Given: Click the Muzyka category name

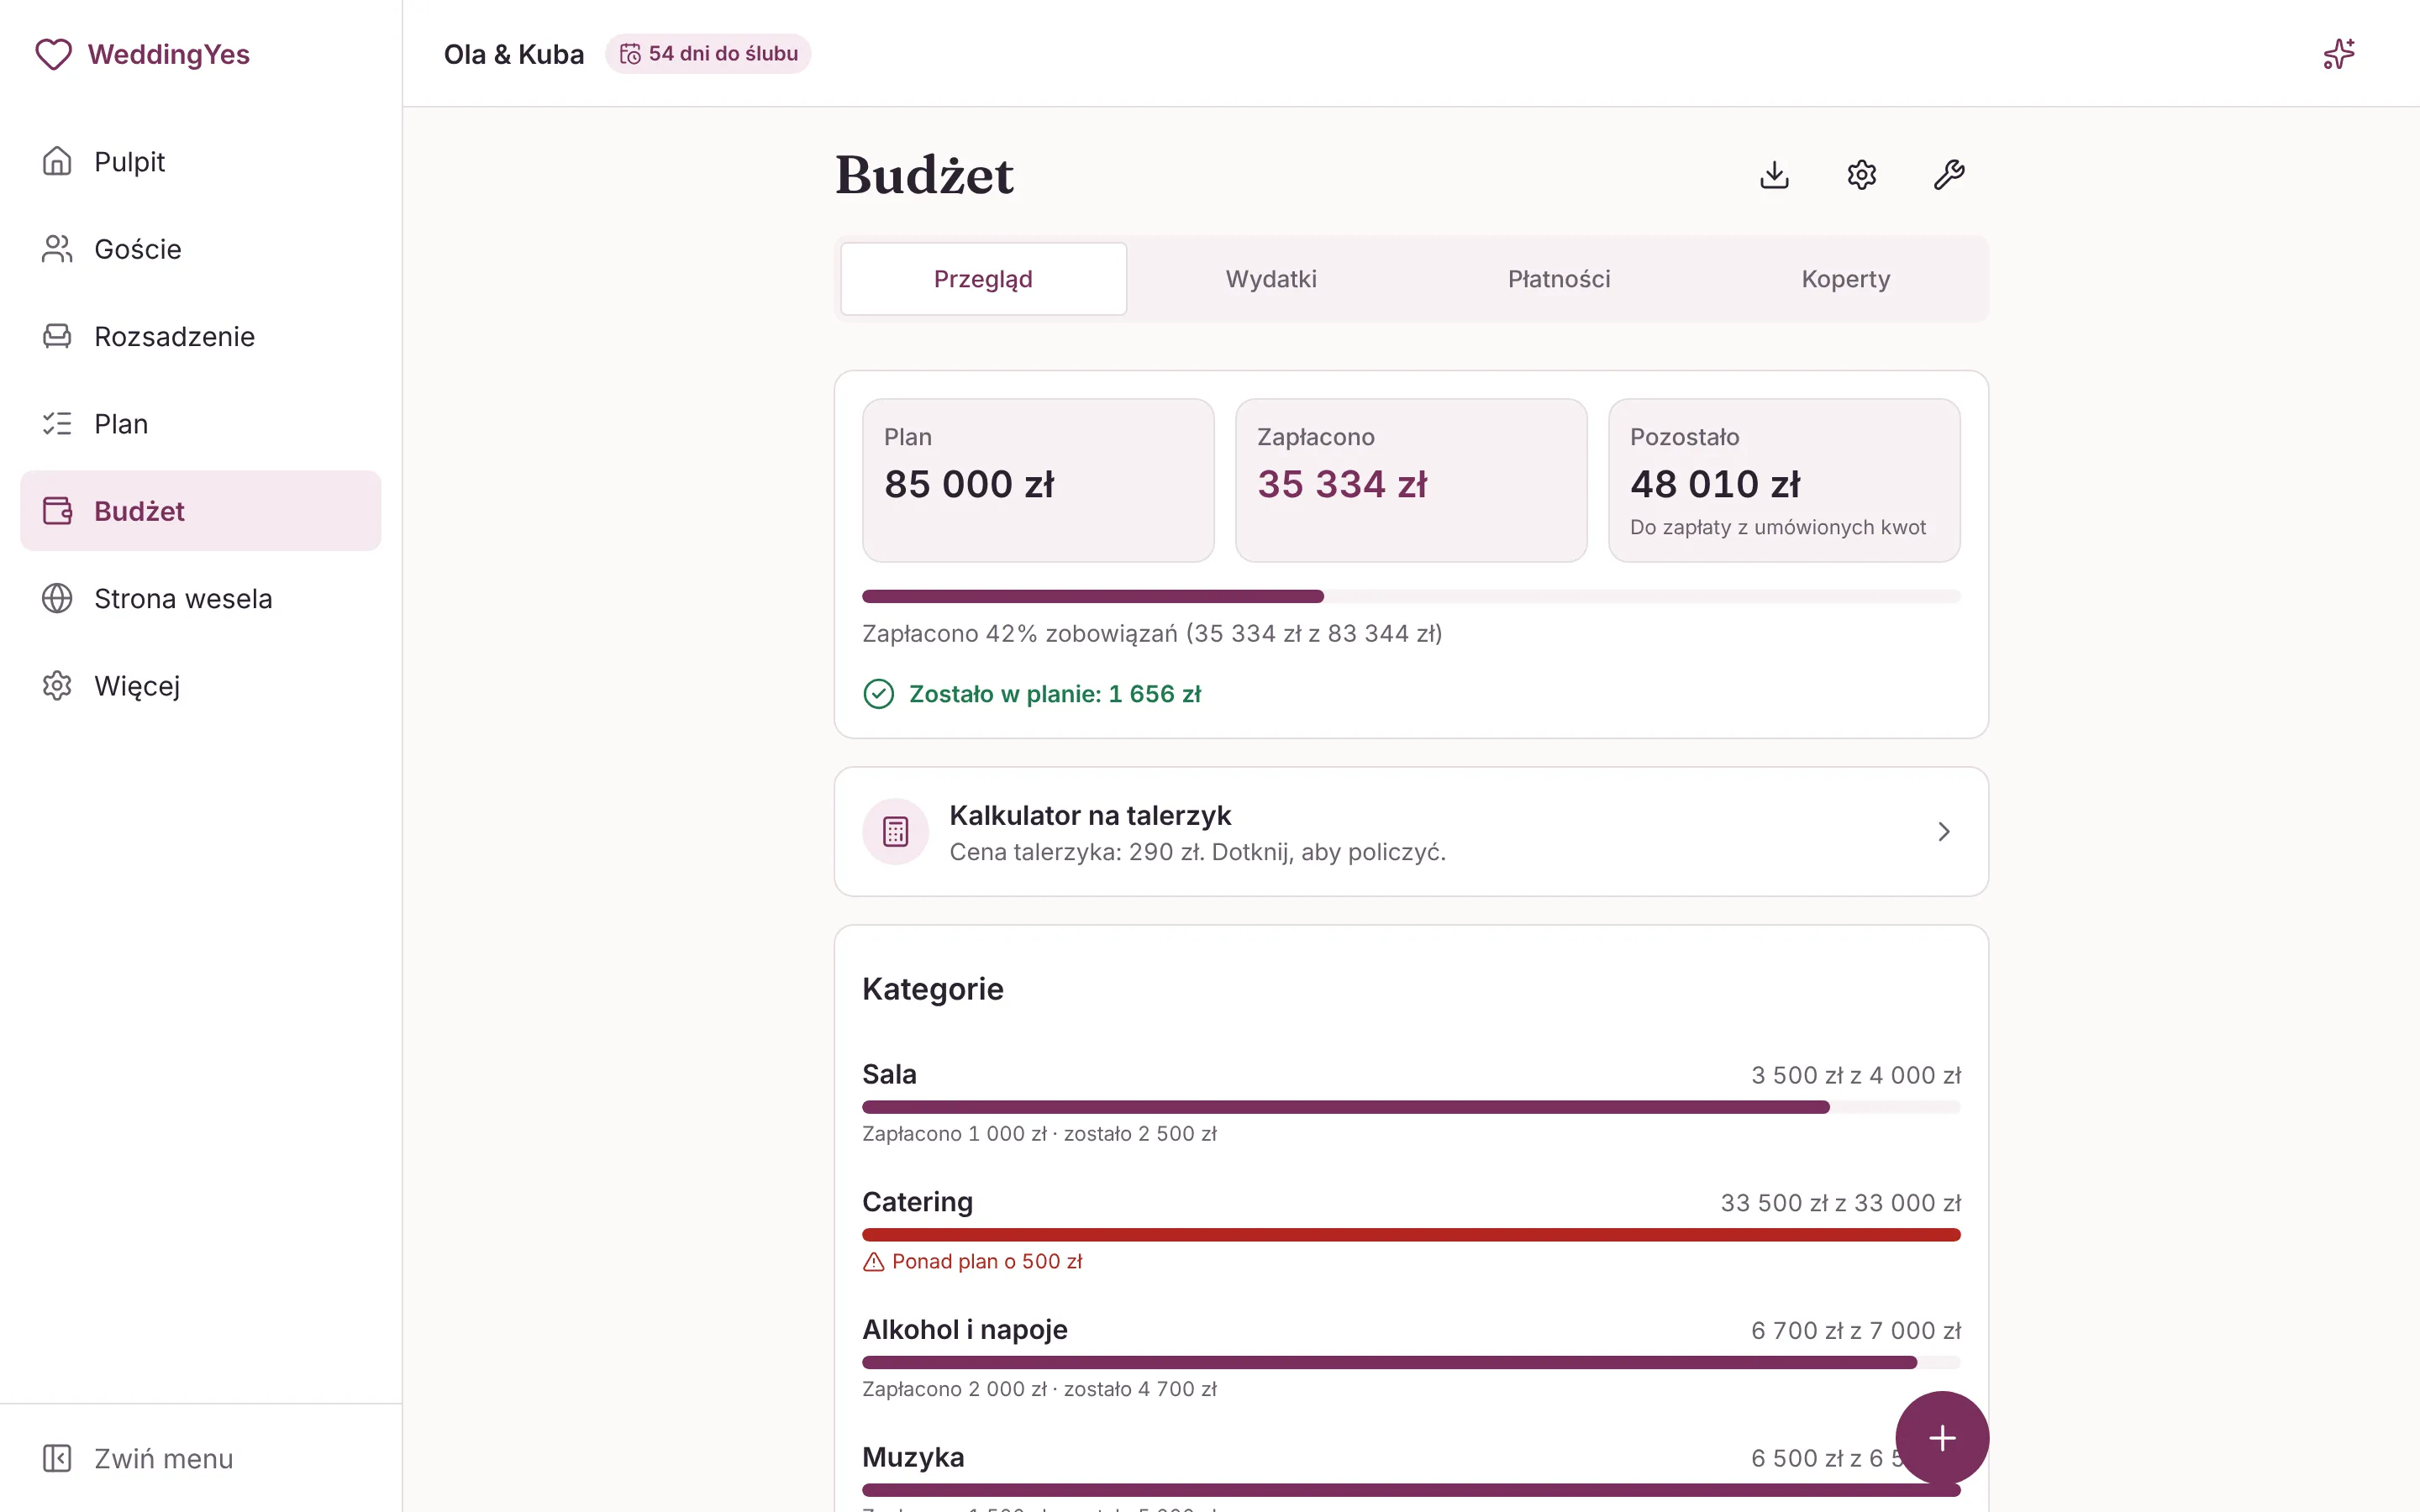Looking at the screenshot, I should point(913,1457).
